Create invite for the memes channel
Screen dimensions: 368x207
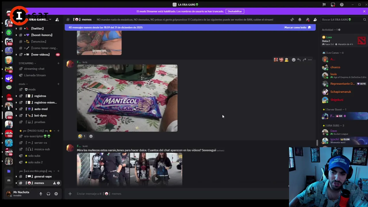click(x=54, y=183)
